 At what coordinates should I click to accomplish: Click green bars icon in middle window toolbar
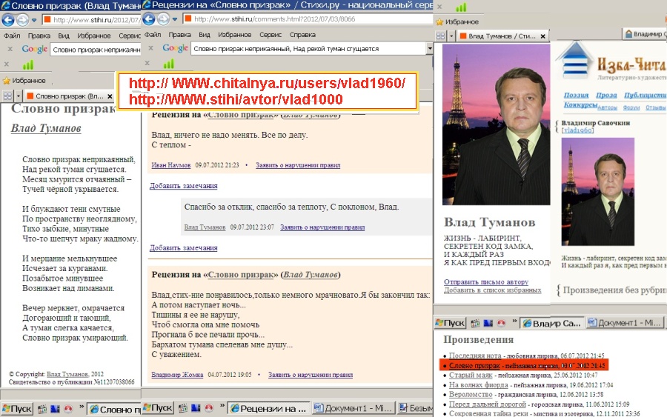point(169,64)
